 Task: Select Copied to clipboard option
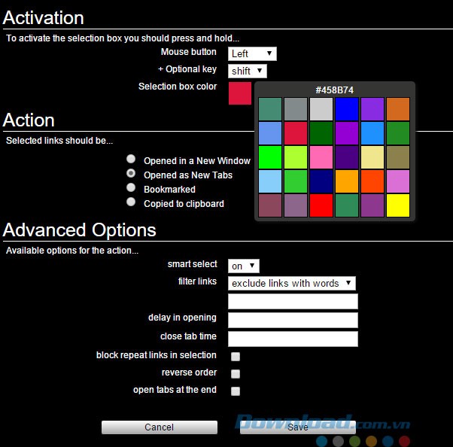[131, 202]
